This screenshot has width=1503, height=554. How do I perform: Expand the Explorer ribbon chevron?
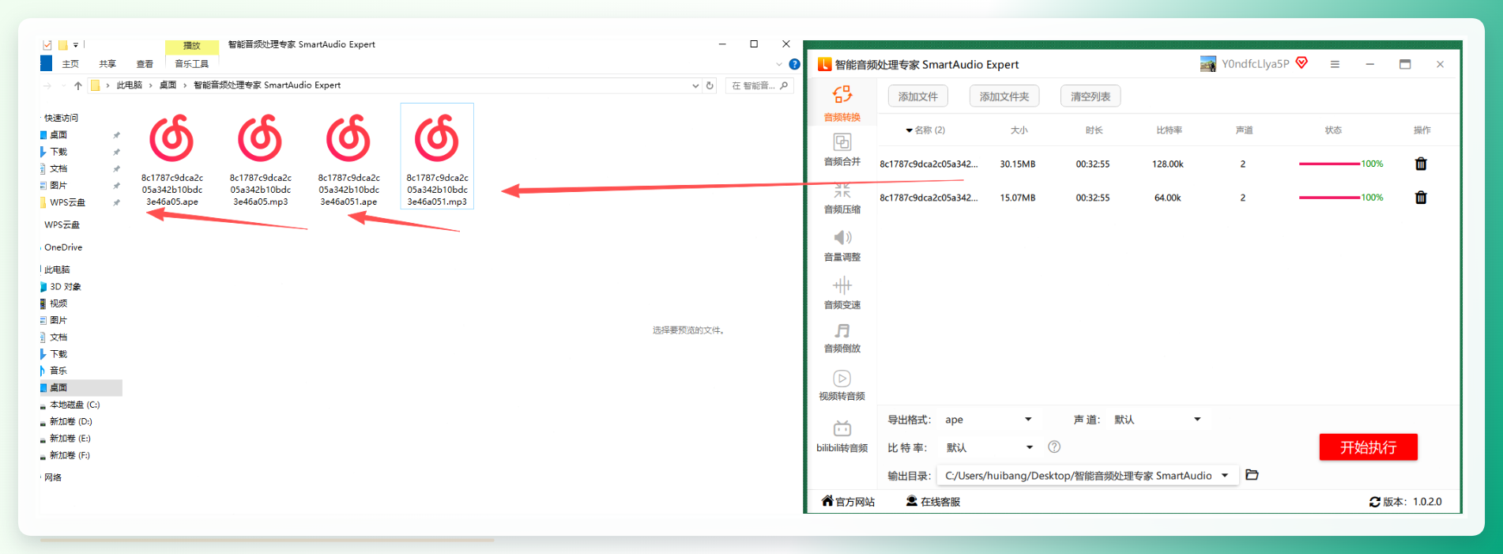(779, 64)
